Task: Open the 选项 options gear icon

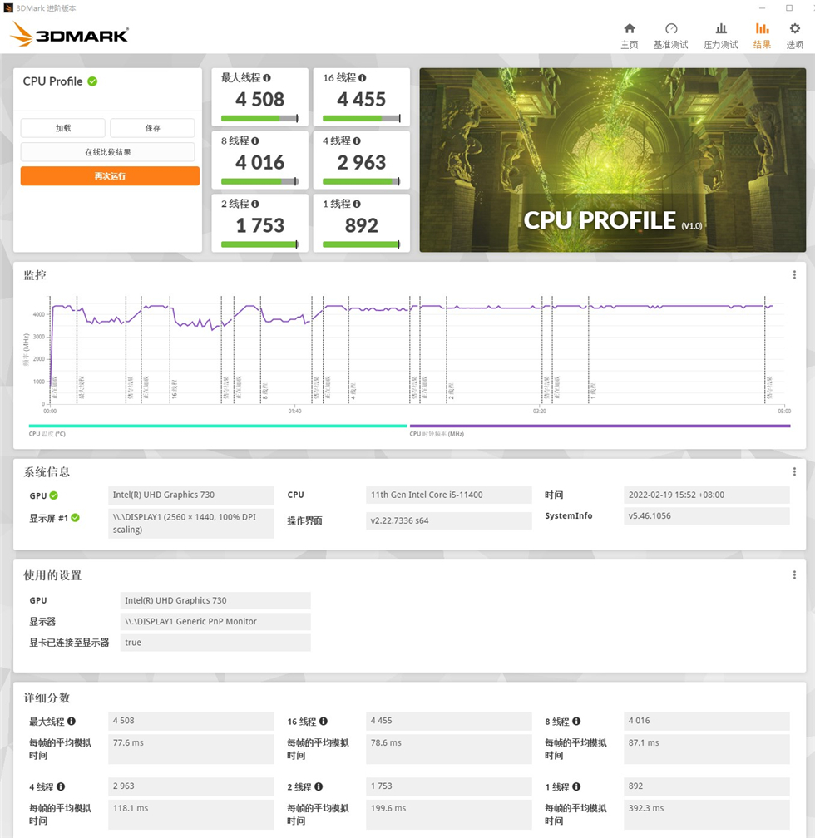Action: (x=794, y=29)
